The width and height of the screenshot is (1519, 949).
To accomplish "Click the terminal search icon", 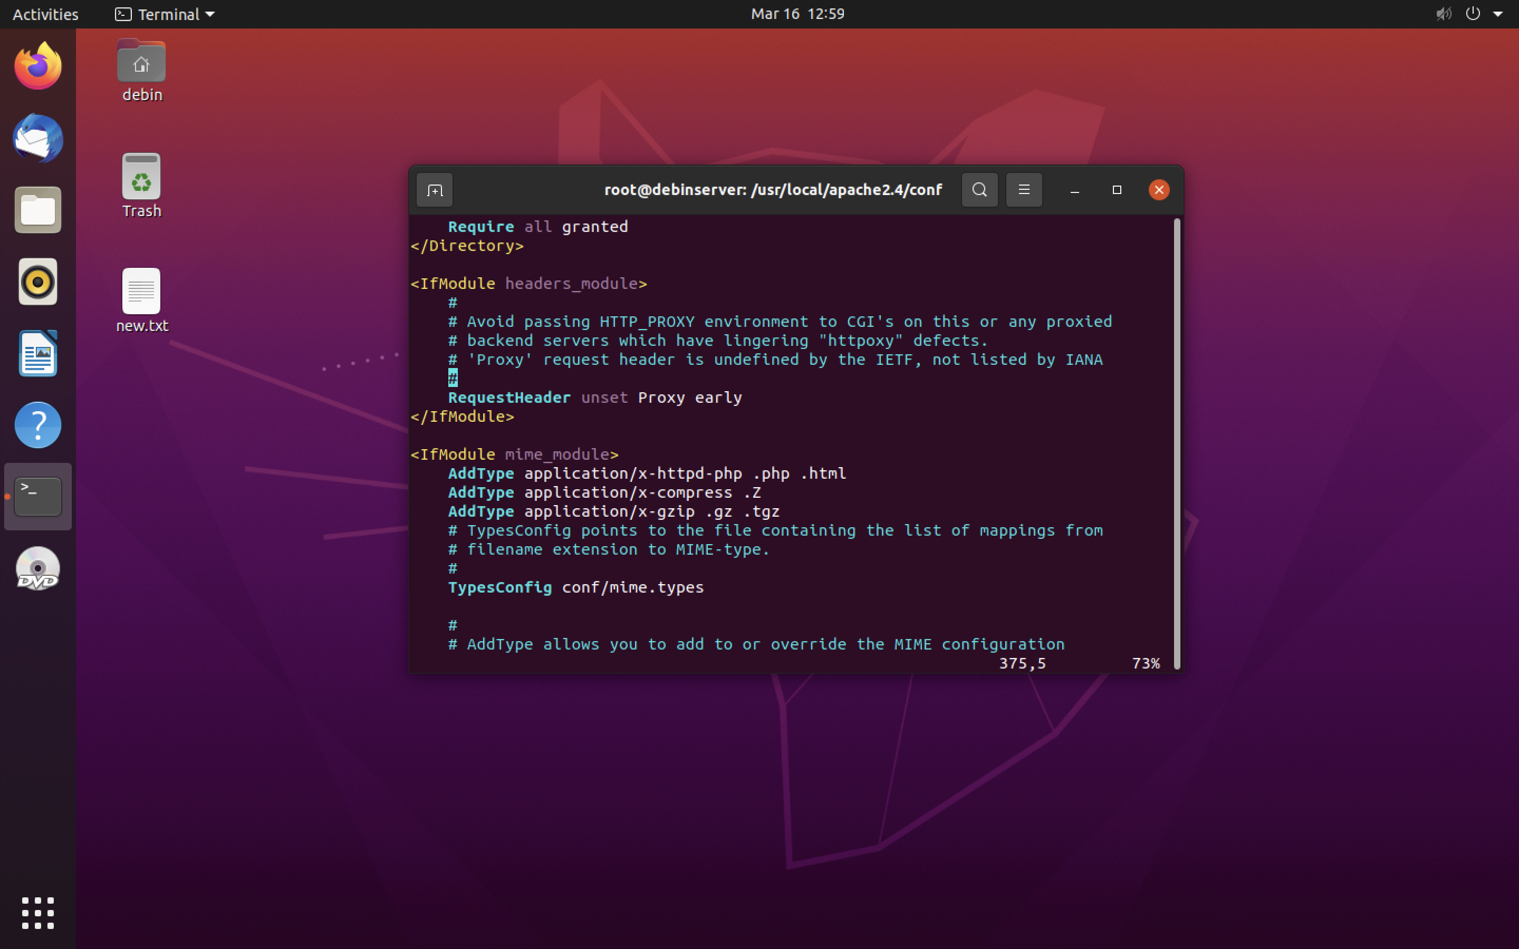I will coord(979,190).
